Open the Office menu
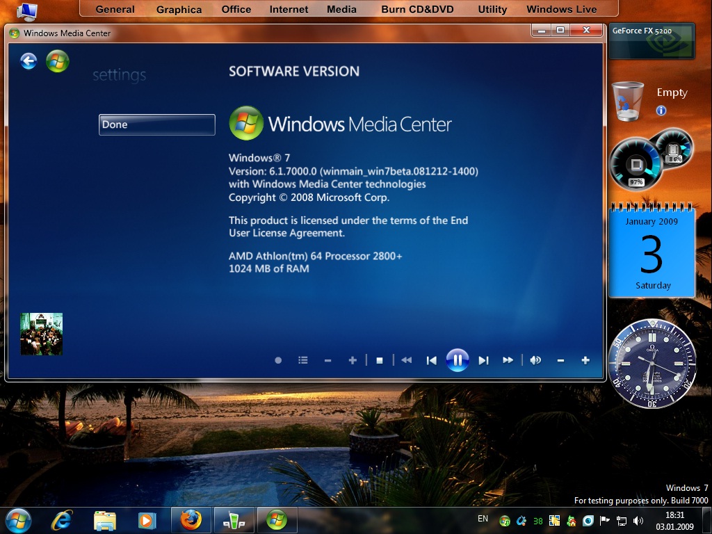Screen dimensions: 712x534 (236, 9)
